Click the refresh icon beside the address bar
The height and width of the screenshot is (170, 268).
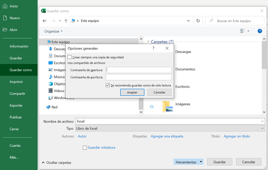198,21
